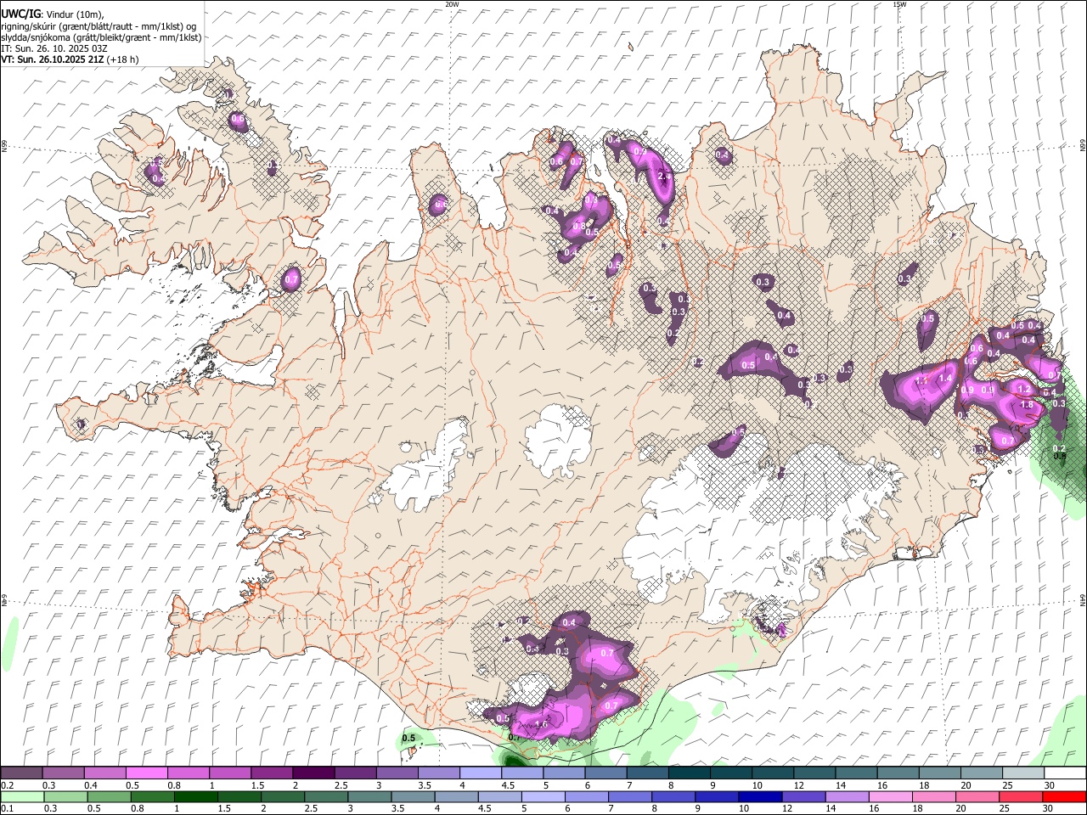Click the 'slydda/snjókoma' legend description line
This screenshot has width=1087, height=815.
101,37
